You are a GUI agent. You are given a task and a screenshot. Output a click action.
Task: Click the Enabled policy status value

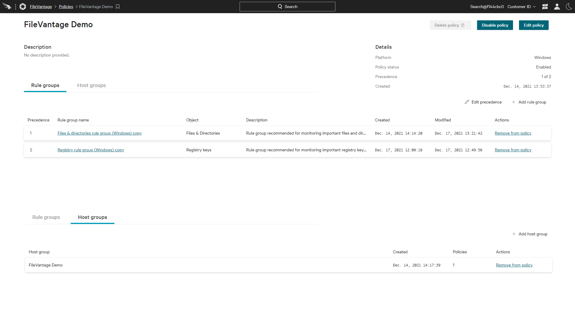544,67
